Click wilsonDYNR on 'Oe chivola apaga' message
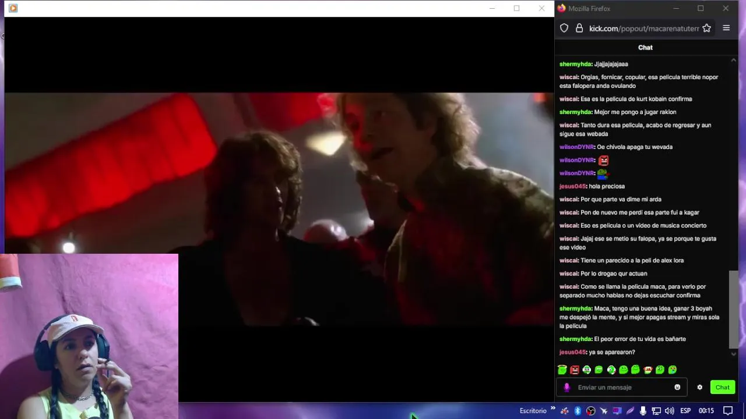This screenshot has width=746, height=419. [577, 147]
